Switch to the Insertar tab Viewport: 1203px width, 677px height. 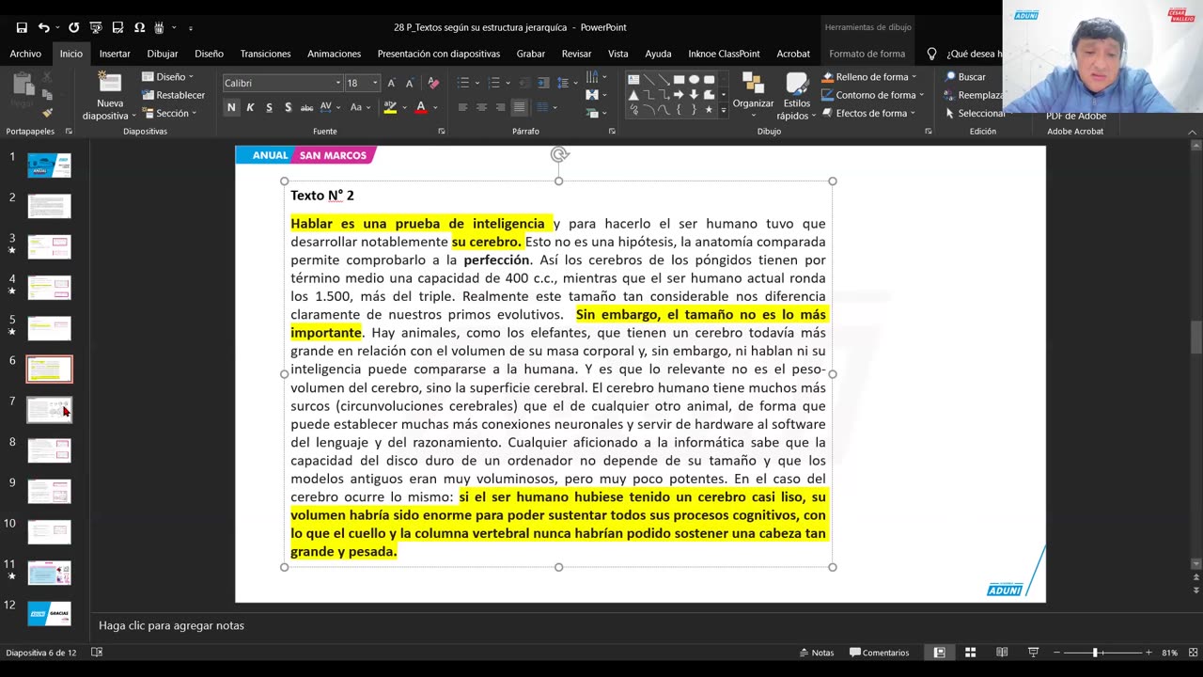pos(115,54)
